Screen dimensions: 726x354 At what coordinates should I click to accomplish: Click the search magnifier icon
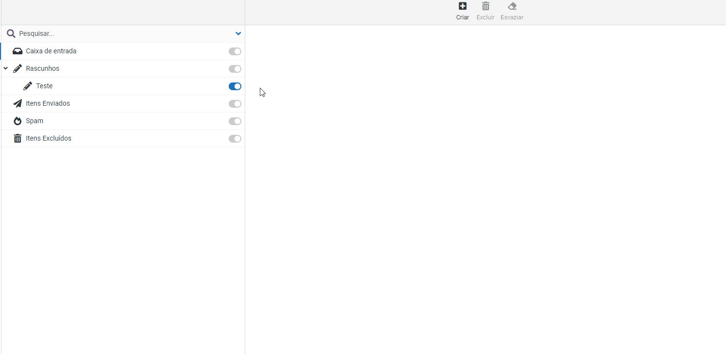pos(11,34)
